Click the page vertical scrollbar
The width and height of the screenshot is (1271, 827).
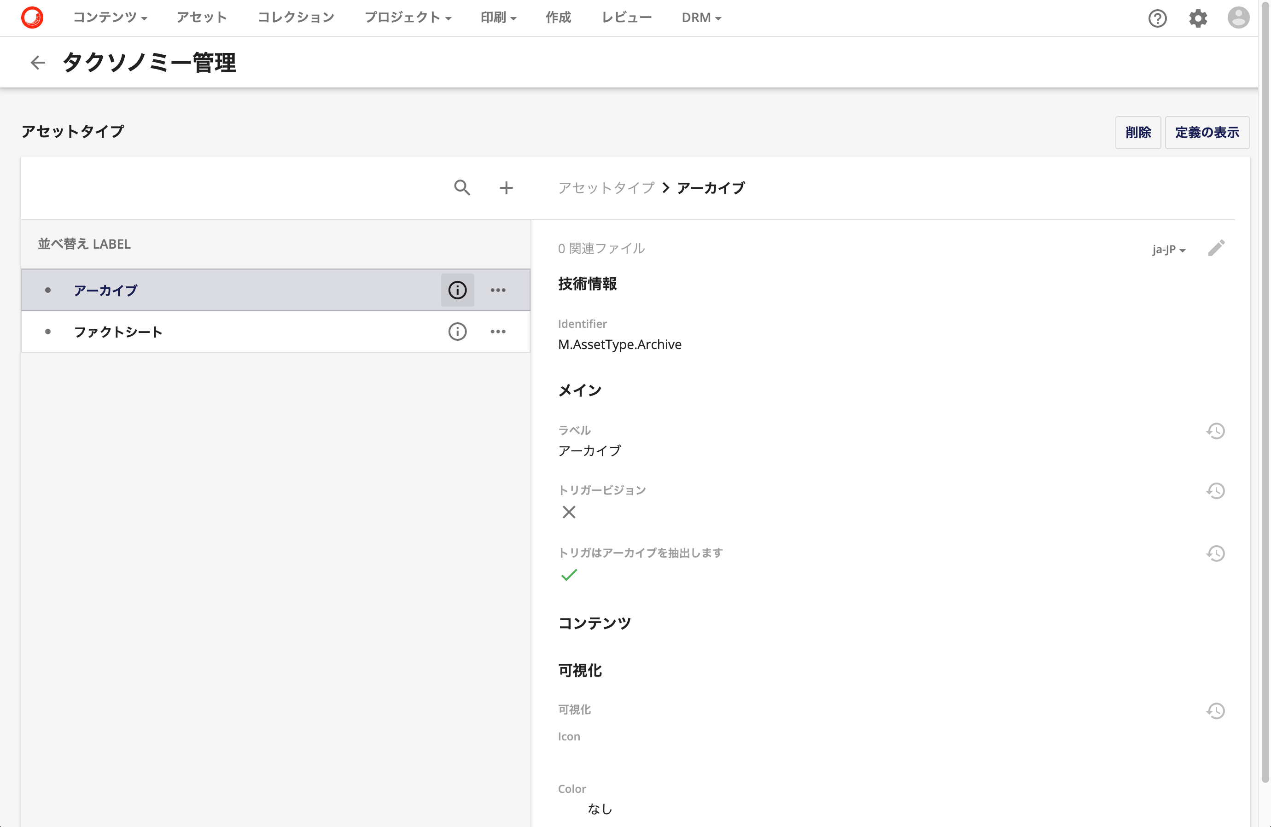click(1265, 392)
